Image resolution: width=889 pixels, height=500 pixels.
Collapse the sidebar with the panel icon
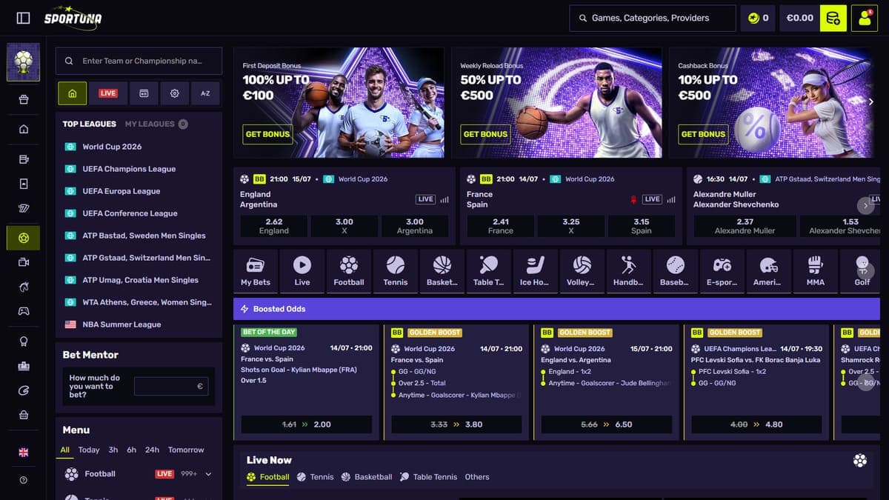23,18
